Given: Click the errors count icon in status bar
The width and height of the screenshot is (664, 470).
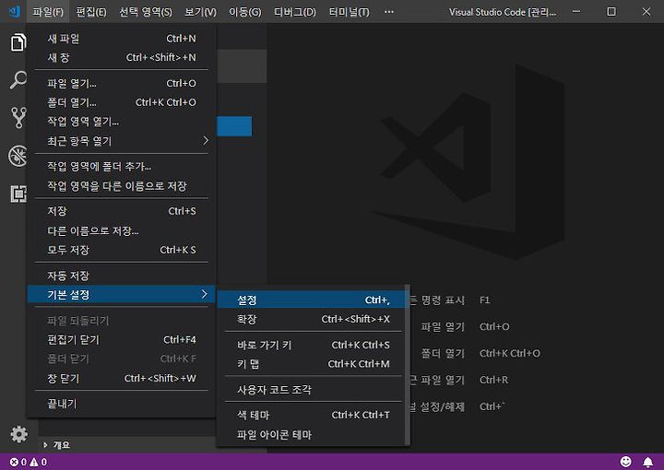Looking at the screenshot, I should [x=18, y=462].
